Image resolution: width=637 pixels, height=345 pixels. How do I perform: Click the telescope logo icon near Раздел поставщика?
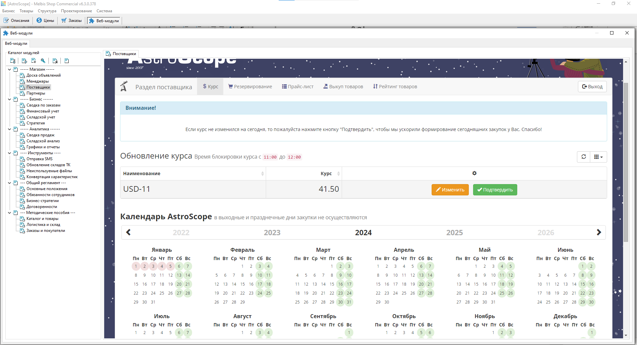124,86
